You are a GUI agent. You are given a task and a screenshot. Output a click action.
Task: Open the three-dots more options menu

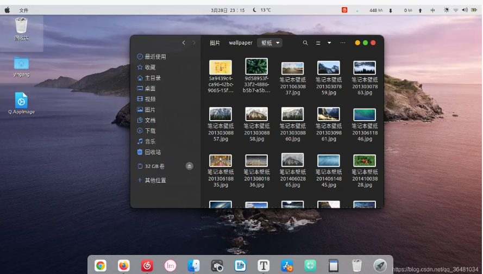343,43
